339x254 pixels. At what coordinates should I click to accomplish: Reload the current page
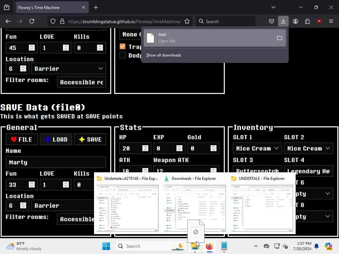(32, 21)
